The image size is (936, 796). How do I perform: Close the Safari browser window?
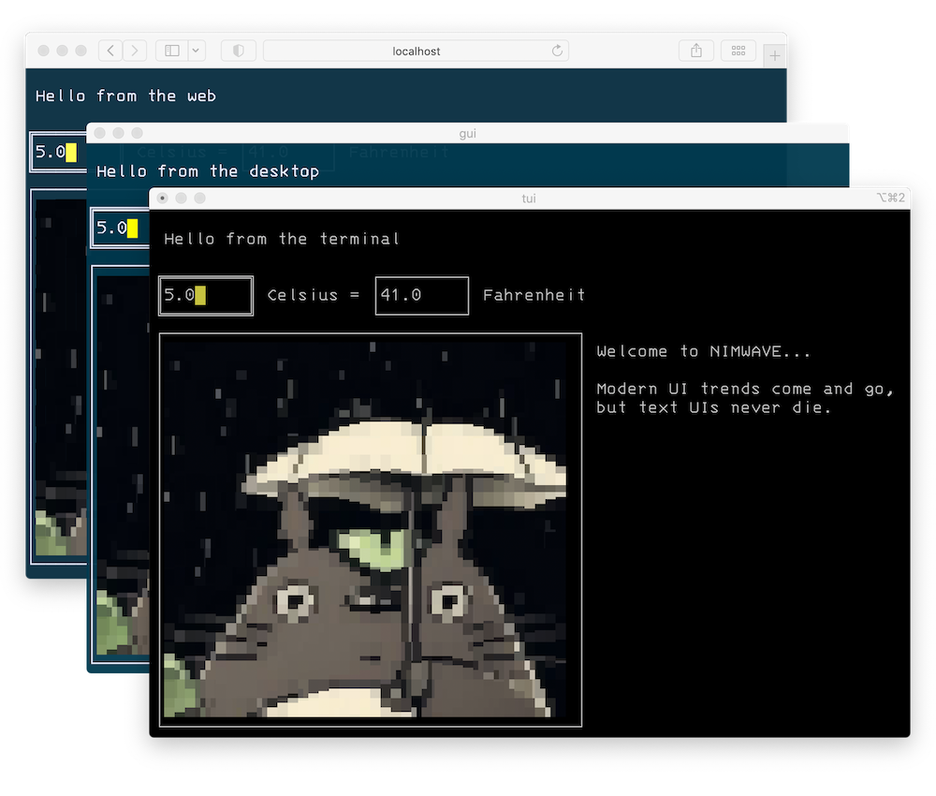tap(44, 51)
